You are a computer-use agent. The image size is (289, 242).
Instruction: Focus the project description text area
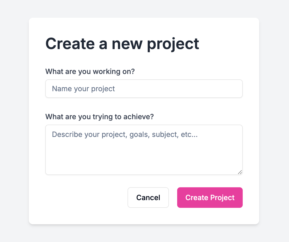click(x=144, y=149)
